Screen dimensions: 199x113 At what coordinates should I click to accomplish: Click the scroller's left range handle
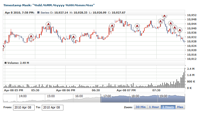[x=101, y=99]
